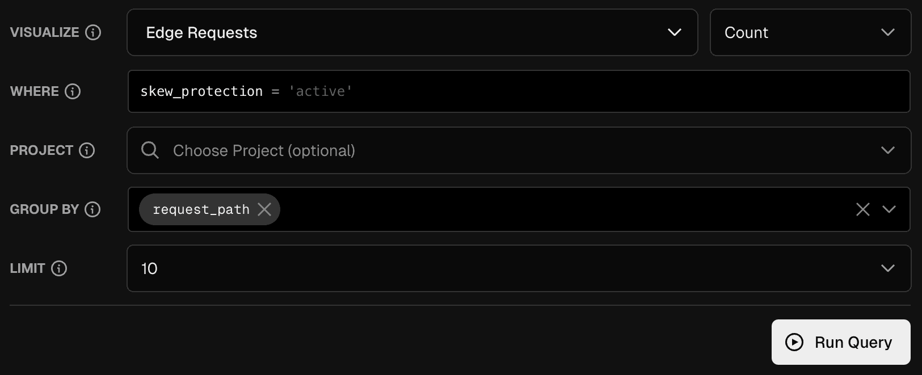Click the Run Query button
Screen dimensions: 922x375
click(840, 342)
